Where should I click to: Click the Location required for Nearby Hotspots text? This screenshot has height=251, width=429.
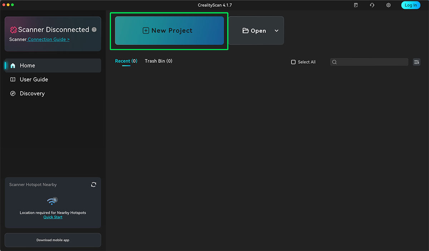(53, 213)
